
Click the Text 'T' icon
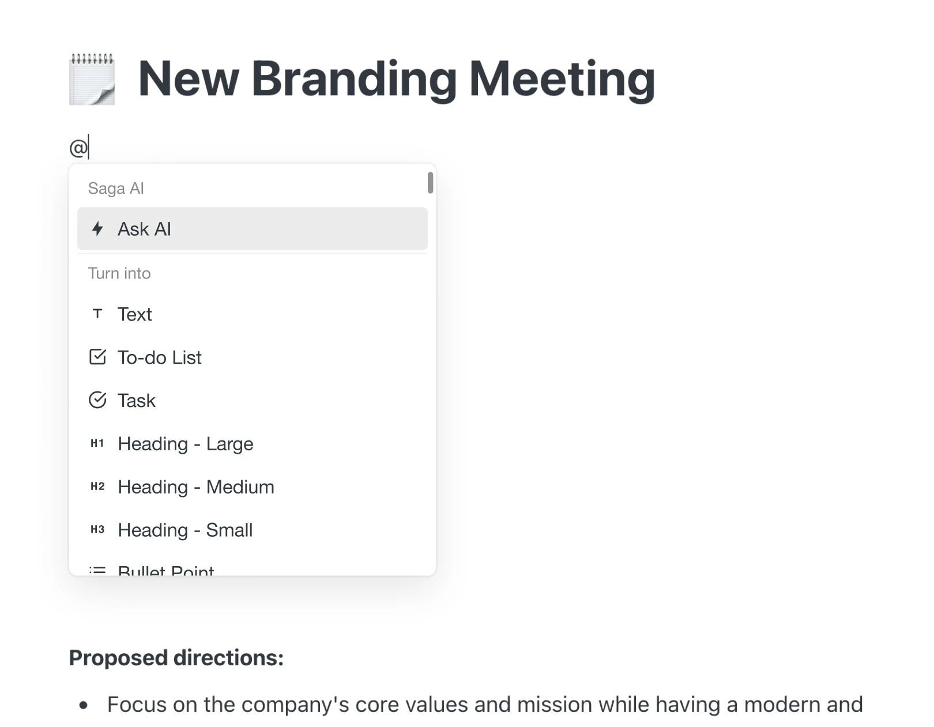coord(97,314)
